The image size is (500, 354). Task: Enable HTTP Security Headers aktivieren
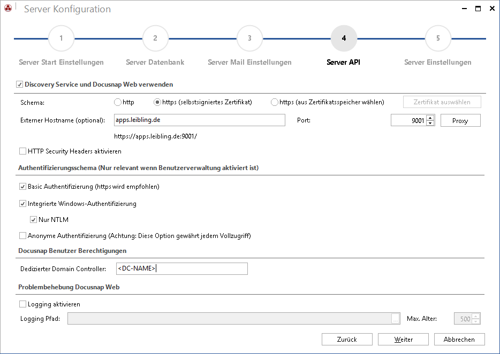(x=22, y=151)
